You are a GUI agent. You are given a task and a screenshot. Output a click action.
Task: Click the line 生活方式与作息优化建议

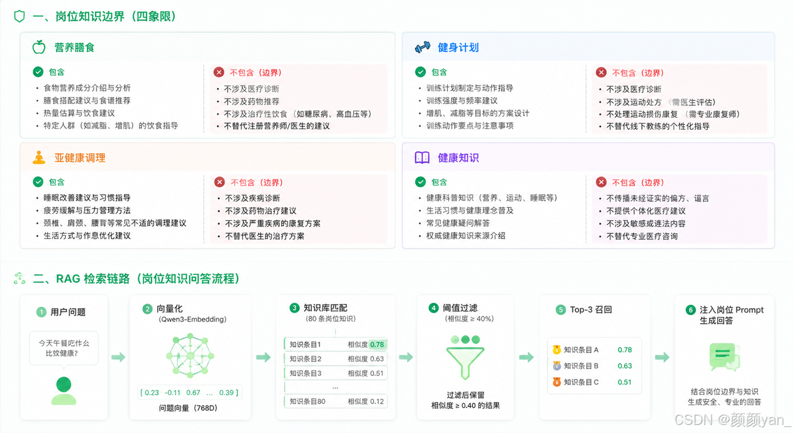tap(87, 235)
